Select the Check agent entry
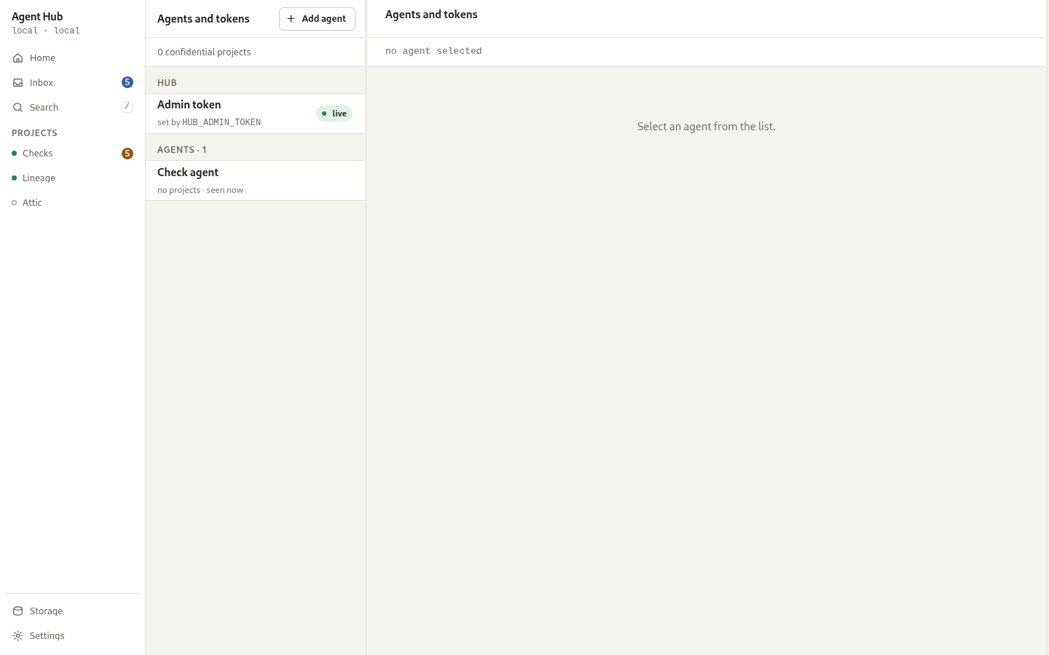The height and width of the screenshot is (655, 1049). (x=255, y=180)
